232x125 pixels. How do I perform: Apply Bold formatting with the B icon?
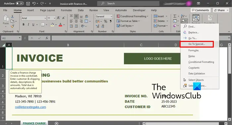(x=24, y=25)
